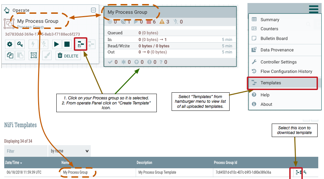The width and height of the screenshot is (324, 179).
Task: Click the Queued row in process group box
Action: [x=170, y=33]
